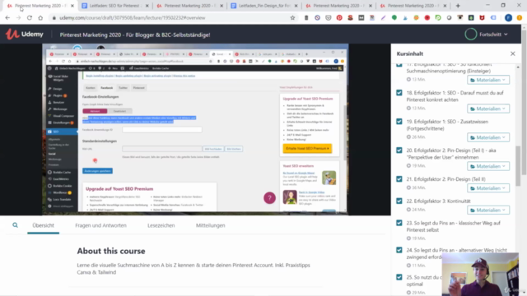This screenshot has width=527, height=296.
Task: Open the Lesezeichen tab
Action: coord(161,225)
